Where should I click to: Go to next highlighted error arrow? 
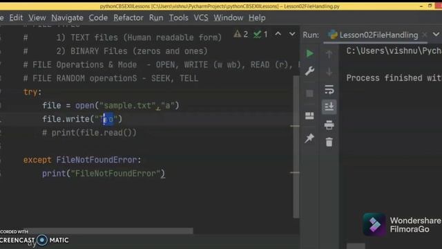point(292,34)
